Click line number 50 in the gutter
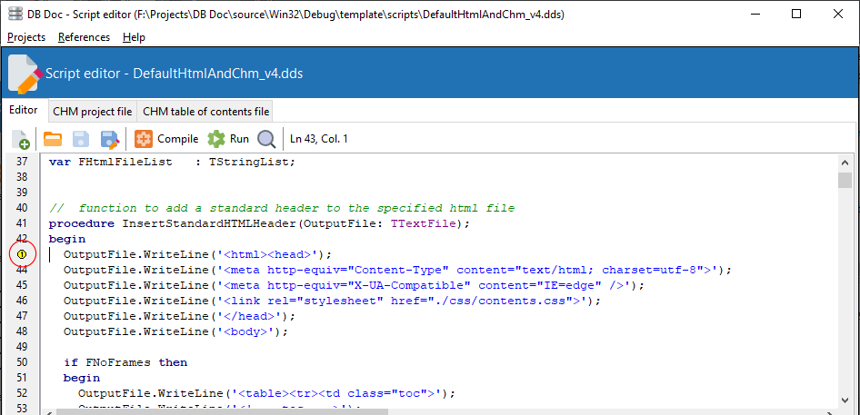 22,362
